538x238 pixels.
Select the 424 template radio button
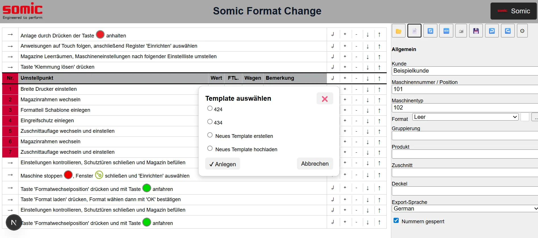pyautogui.click(x=210, y=108)
